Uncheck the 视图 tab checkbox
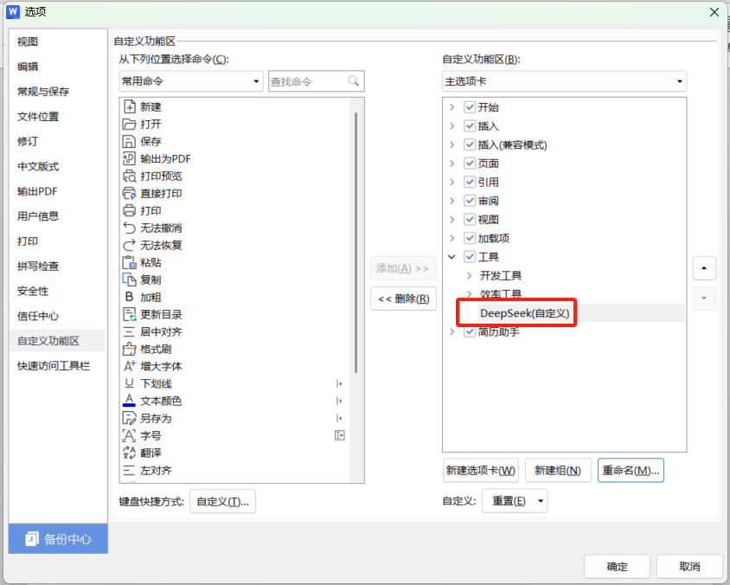The width and height of the screenshot is (730, 585). [470, 220]
